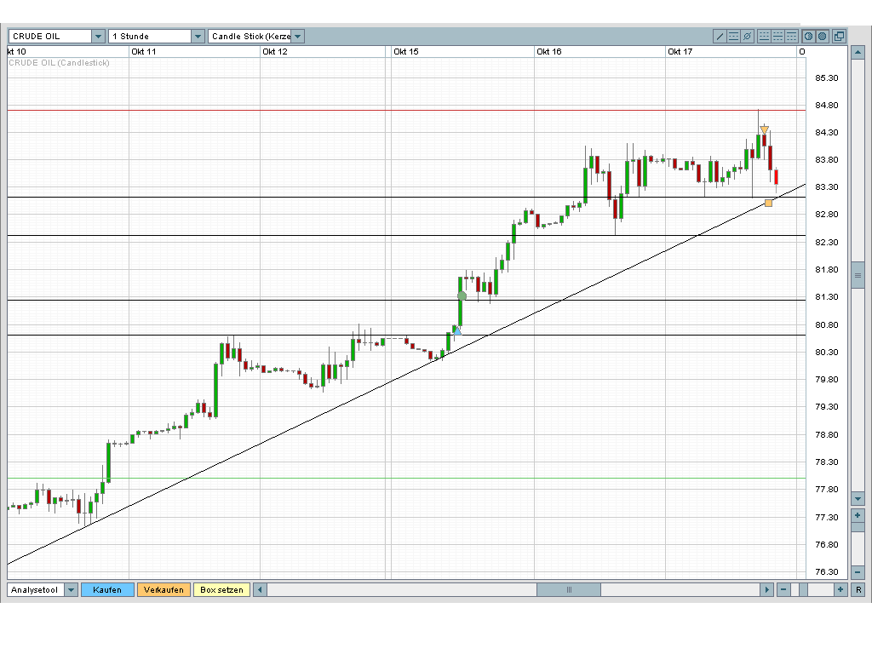Click the Box setzen button

click(x=221, y=590)
